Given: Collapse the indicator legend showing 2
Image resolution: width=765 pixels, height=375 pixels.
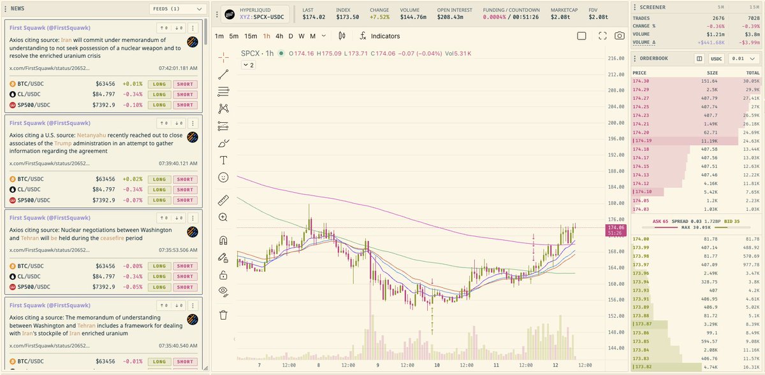Looking at the screenshot, I should 248,65.
